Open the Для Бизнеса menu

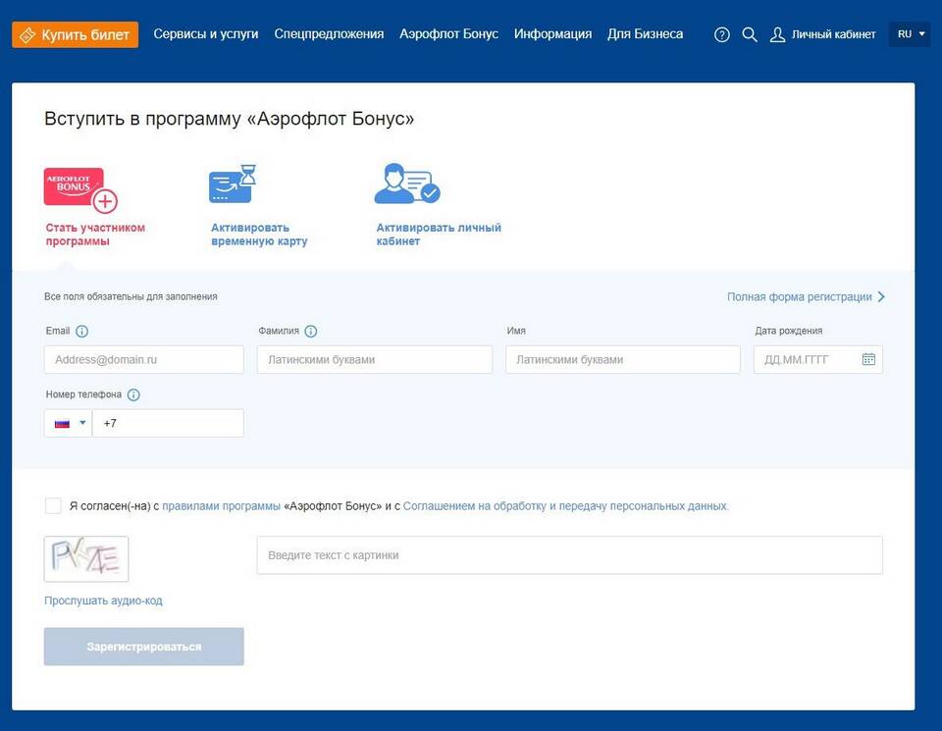(x=645, y=34)
